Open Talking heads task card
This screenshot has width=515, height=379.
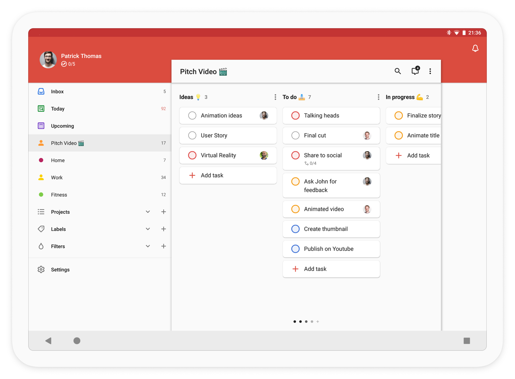tap(331, 115)
